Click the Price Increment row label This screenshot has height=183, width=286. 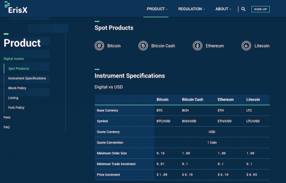coord(108,175)
